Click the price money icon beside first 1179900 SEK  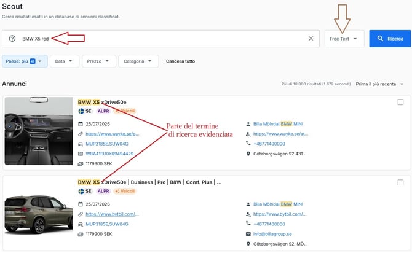(x=81, y=164)
